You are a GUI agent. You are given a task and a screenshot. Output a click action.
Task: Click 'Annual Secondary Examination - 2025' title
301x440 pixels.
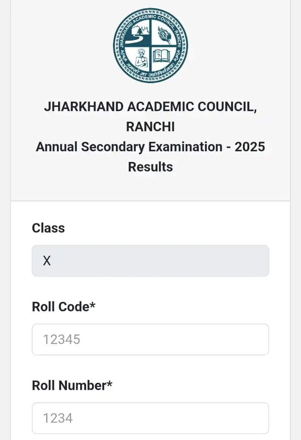150,147
